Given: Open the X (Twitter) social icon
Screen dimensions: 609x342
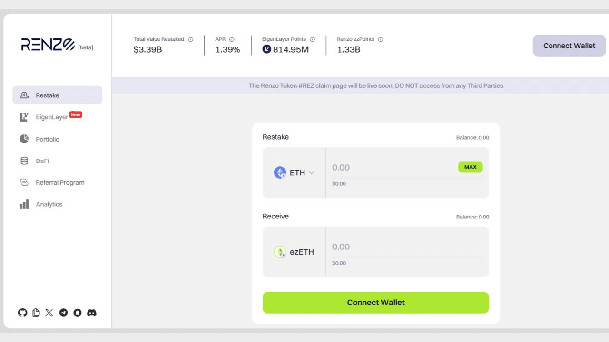Looking at the screenshot, I should pos(49,313).
